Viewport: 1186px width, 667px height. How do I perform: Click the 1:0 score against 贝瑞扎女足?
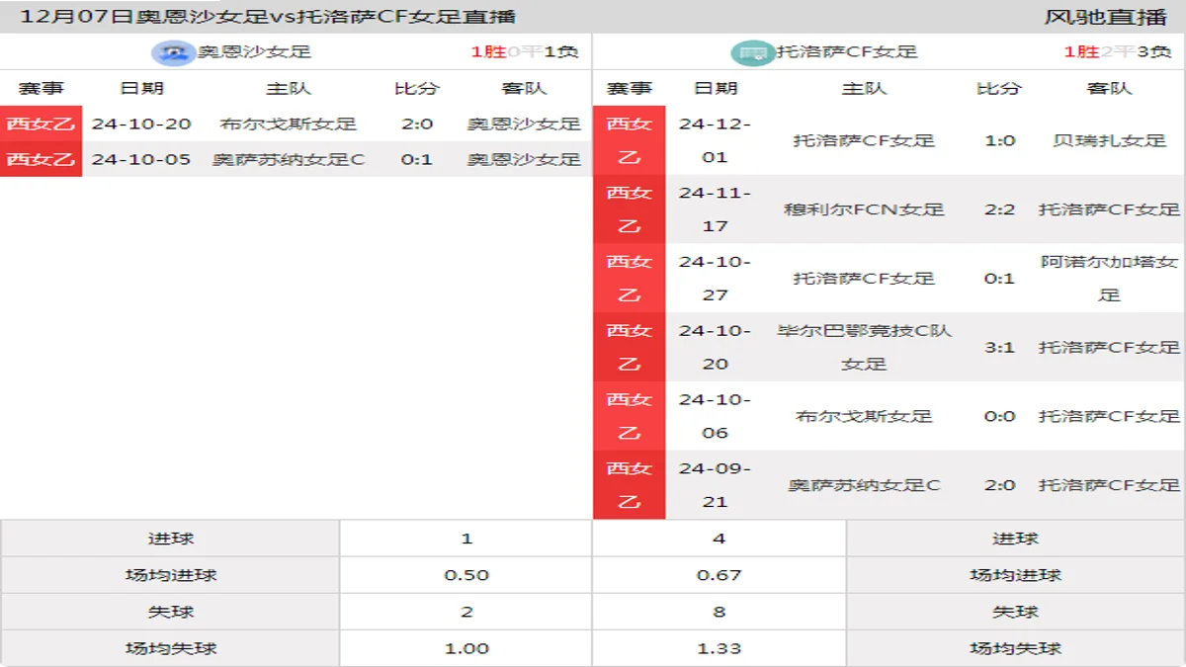(x=999, y=140)
